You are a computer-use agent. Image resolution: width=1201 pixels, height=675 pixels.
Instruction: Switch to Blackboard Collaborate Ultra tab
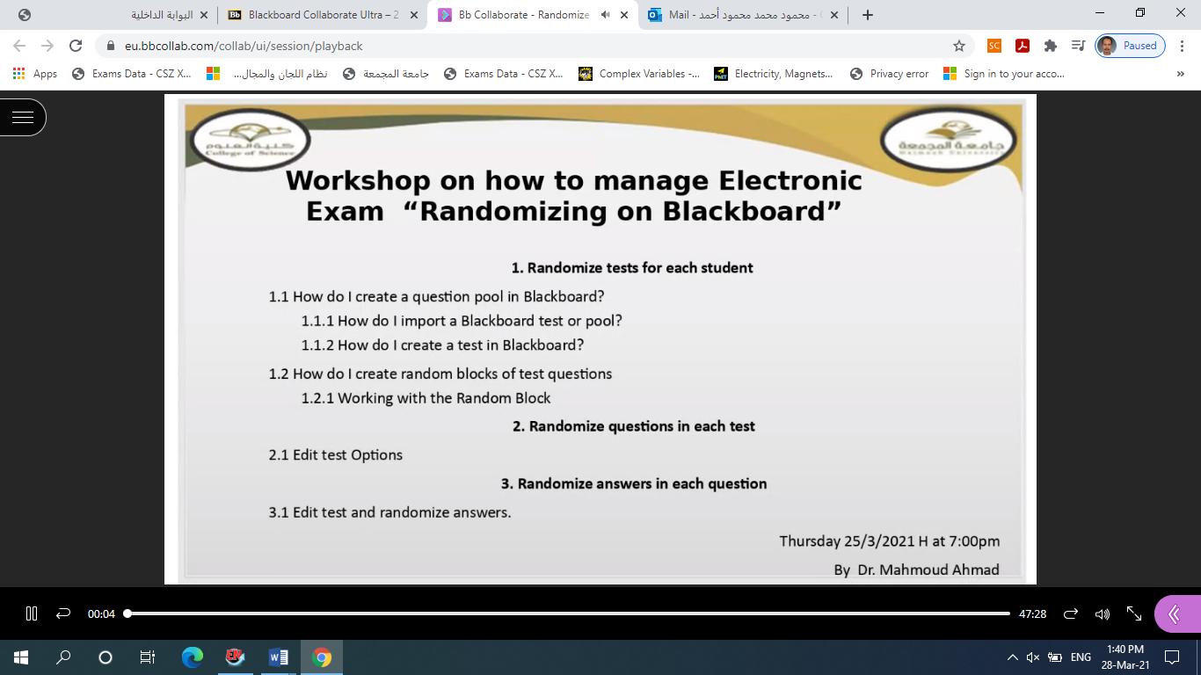tap(323, 15)
